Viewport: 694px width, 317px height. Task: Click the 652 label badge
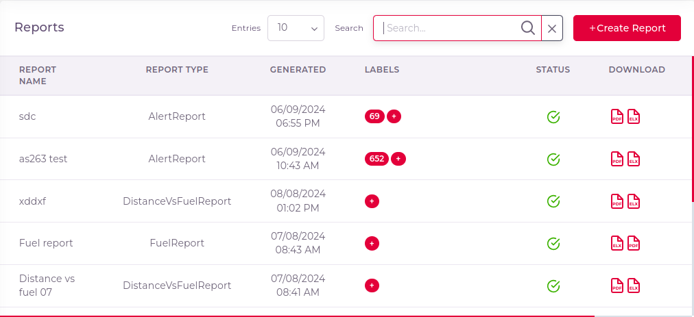tap(376, 159)
